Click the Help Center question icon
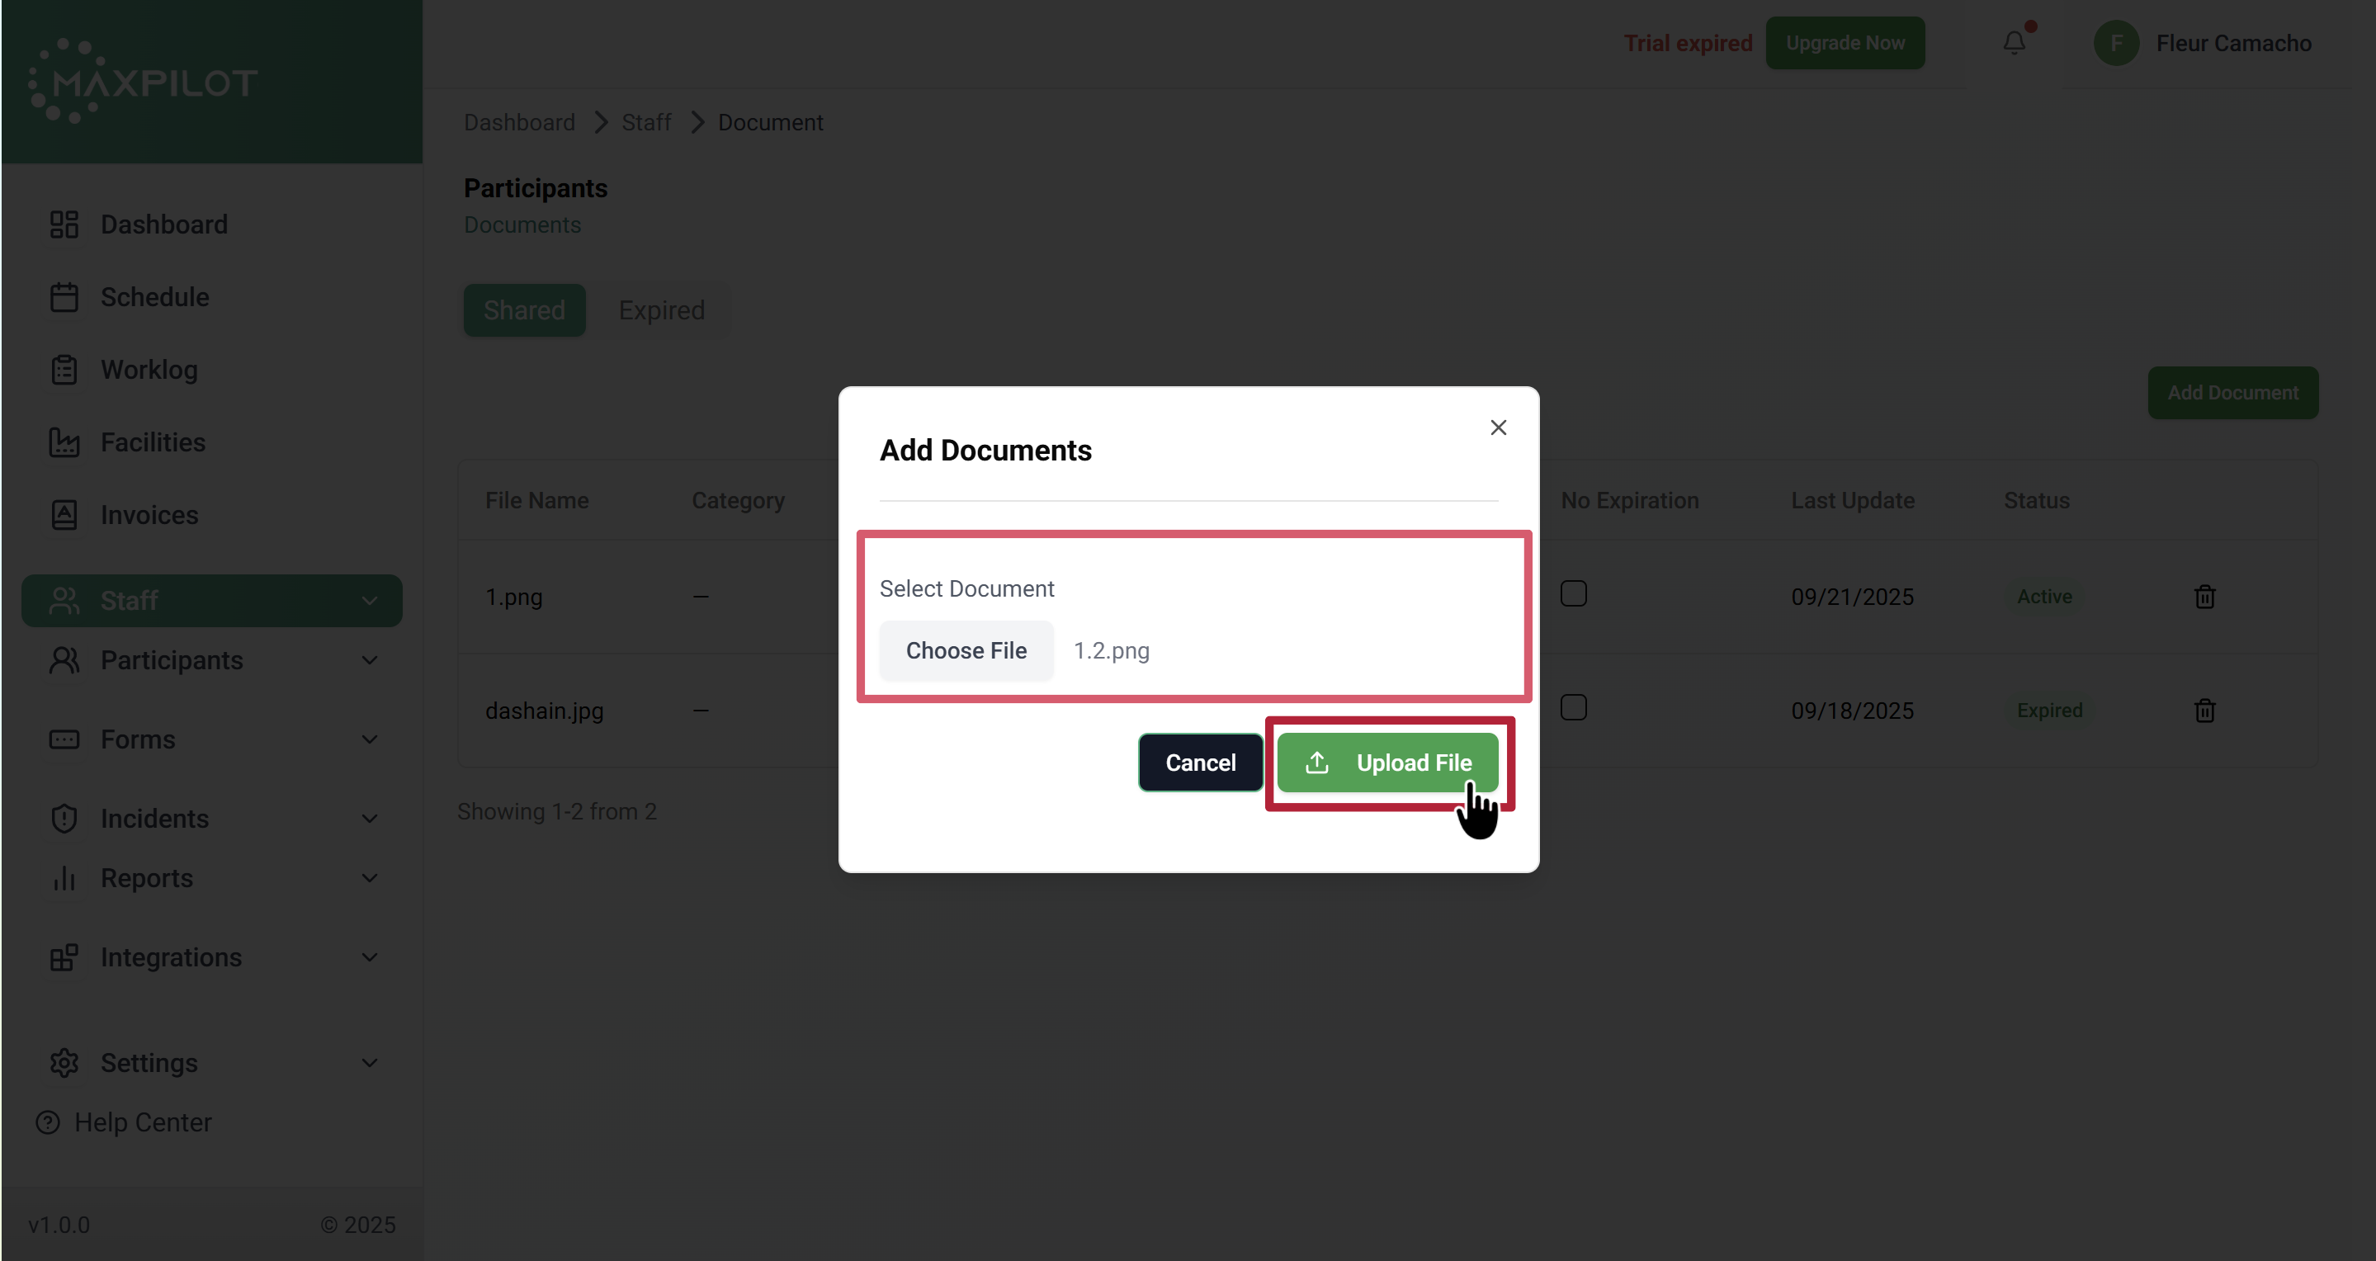This screenshot has height=1261, width=2376. click(x=48, y=1122)
